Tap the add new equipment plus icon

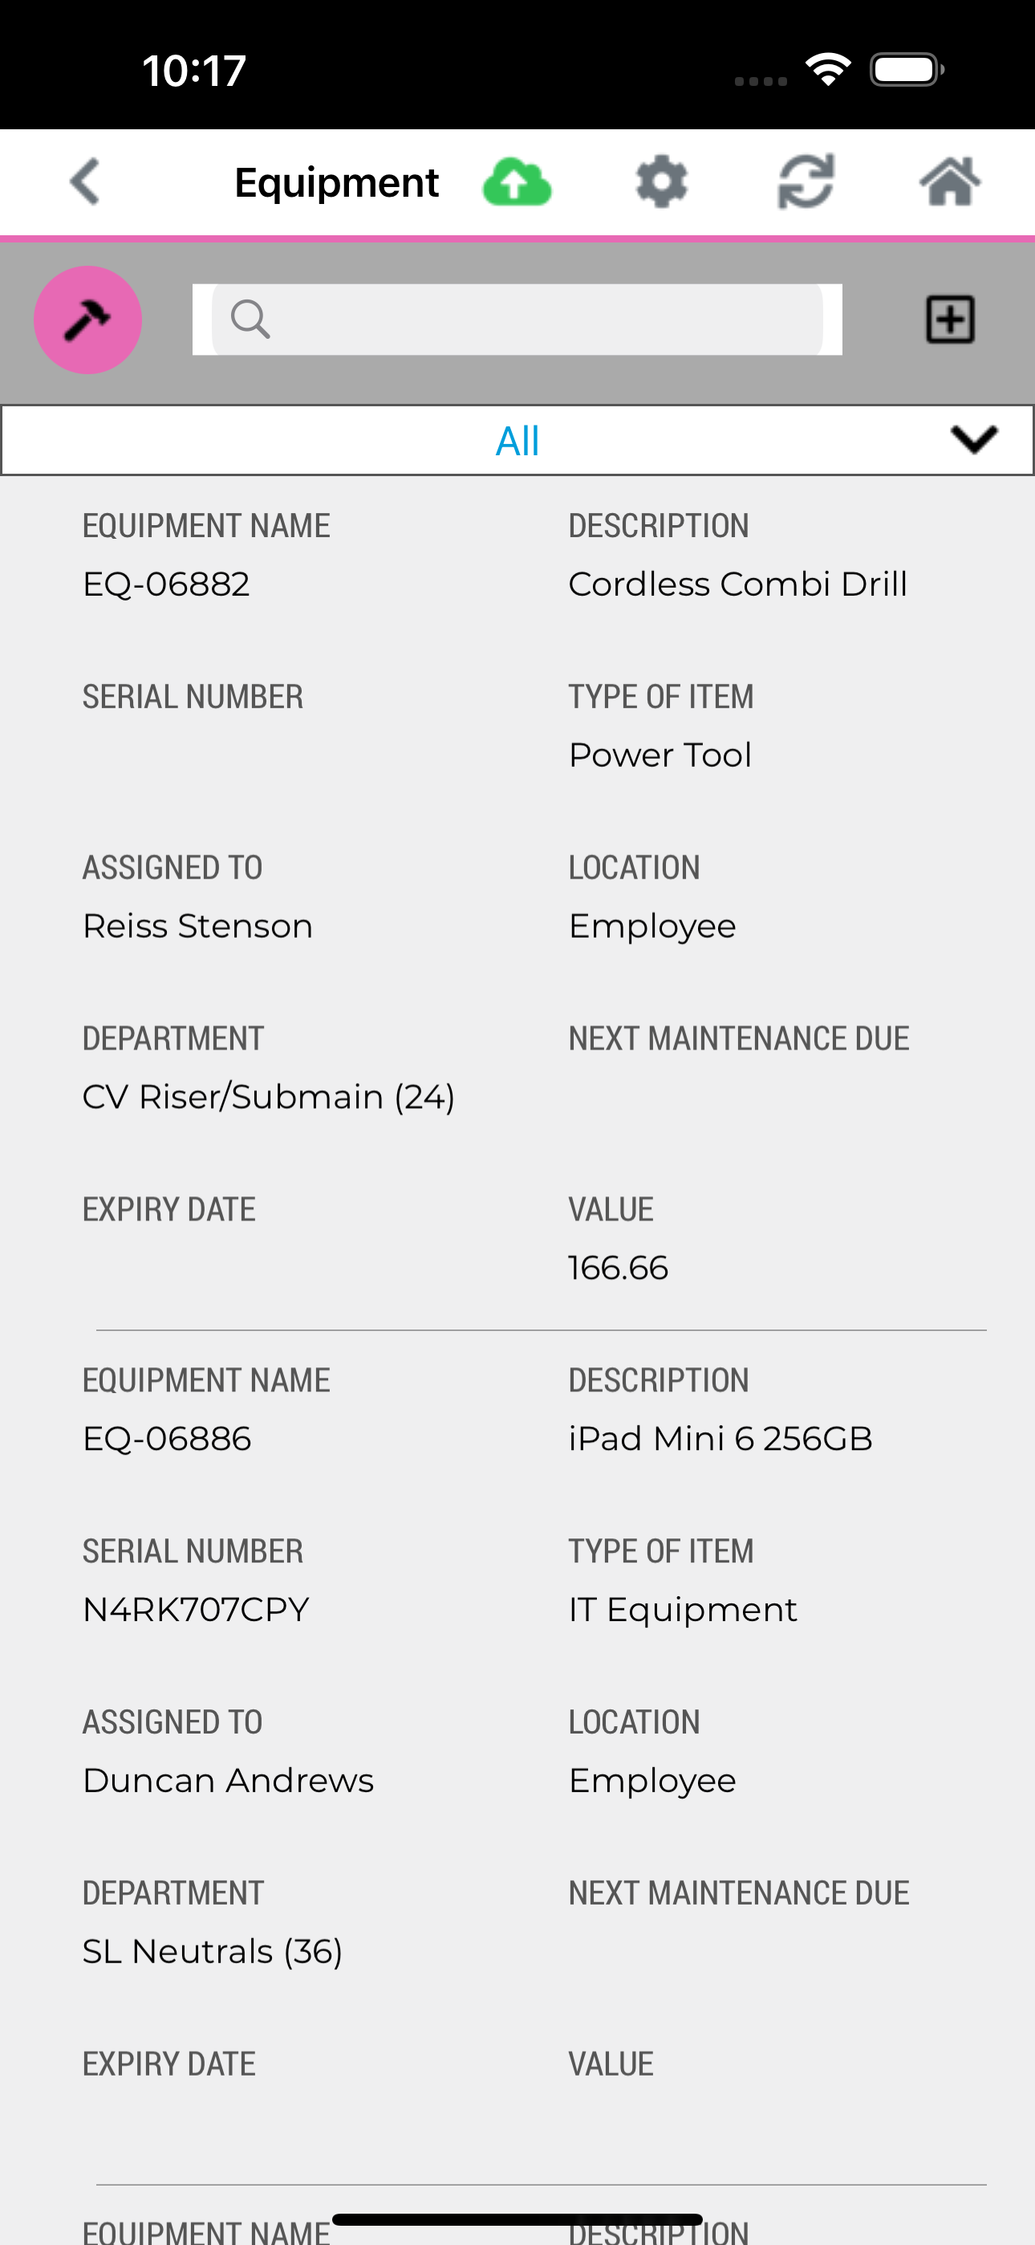pyautogui.click(x=950, y=320)
